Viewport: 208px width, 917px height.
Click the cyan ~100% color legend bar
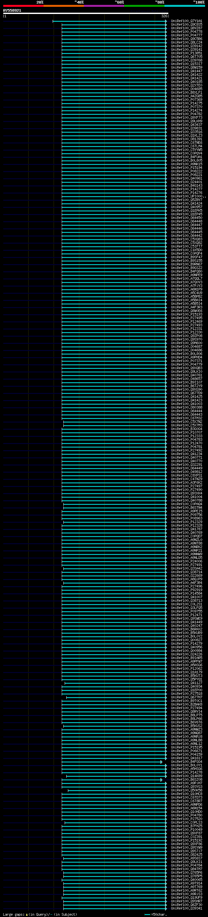point(185,6)
